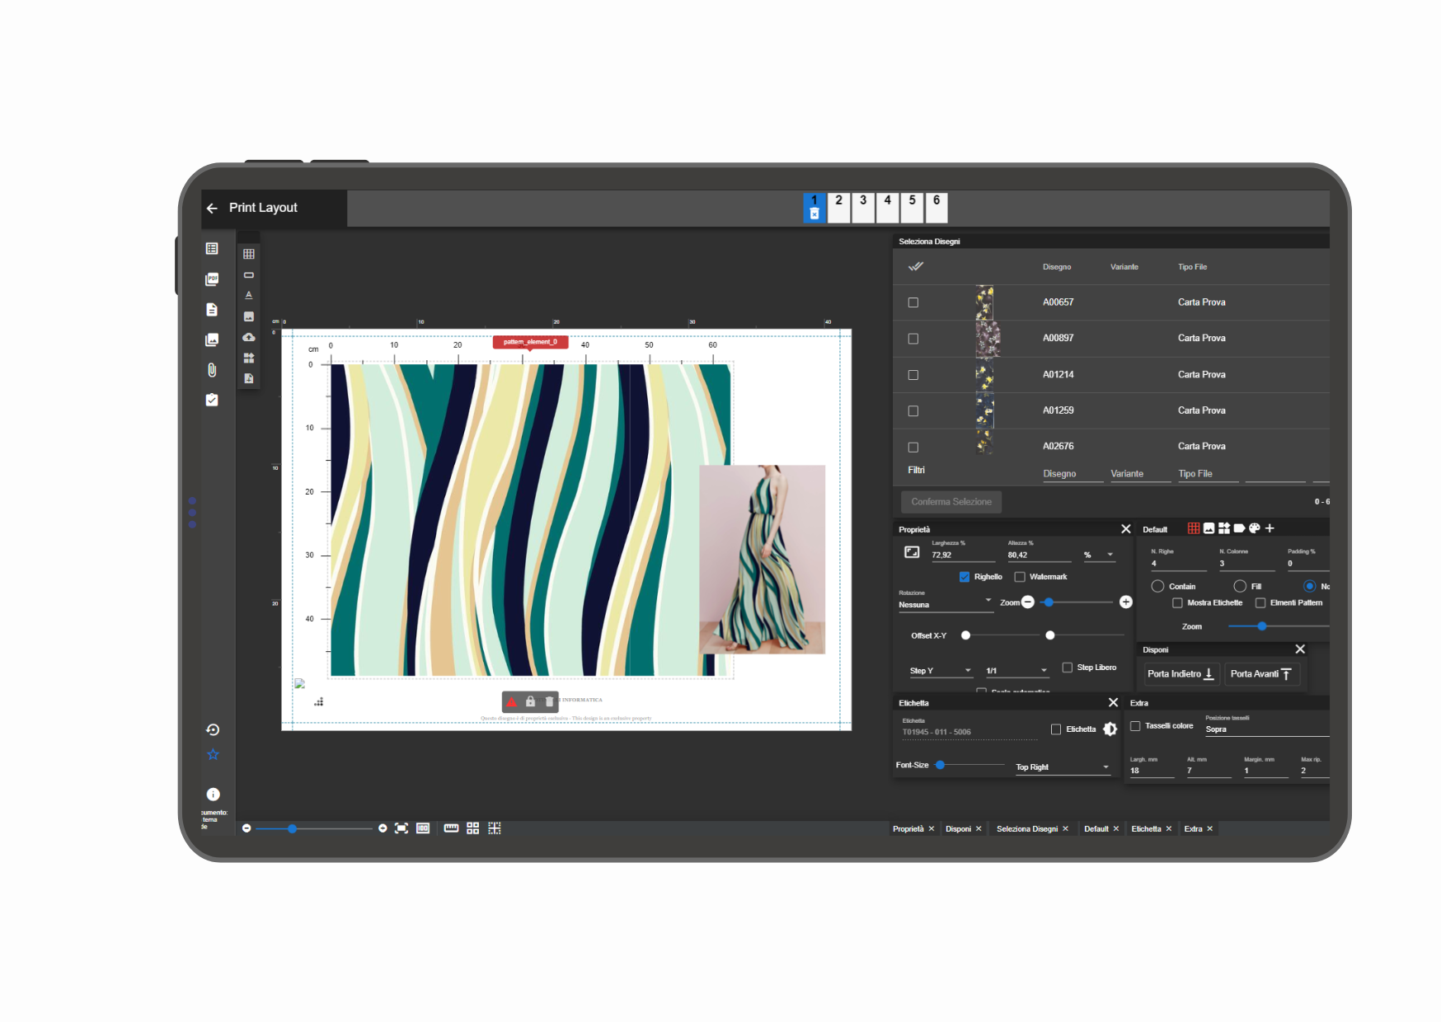Screen dimensions: 1441x1022
Task: Open the list view icon in left sidebar
Action: coord(212,248)
